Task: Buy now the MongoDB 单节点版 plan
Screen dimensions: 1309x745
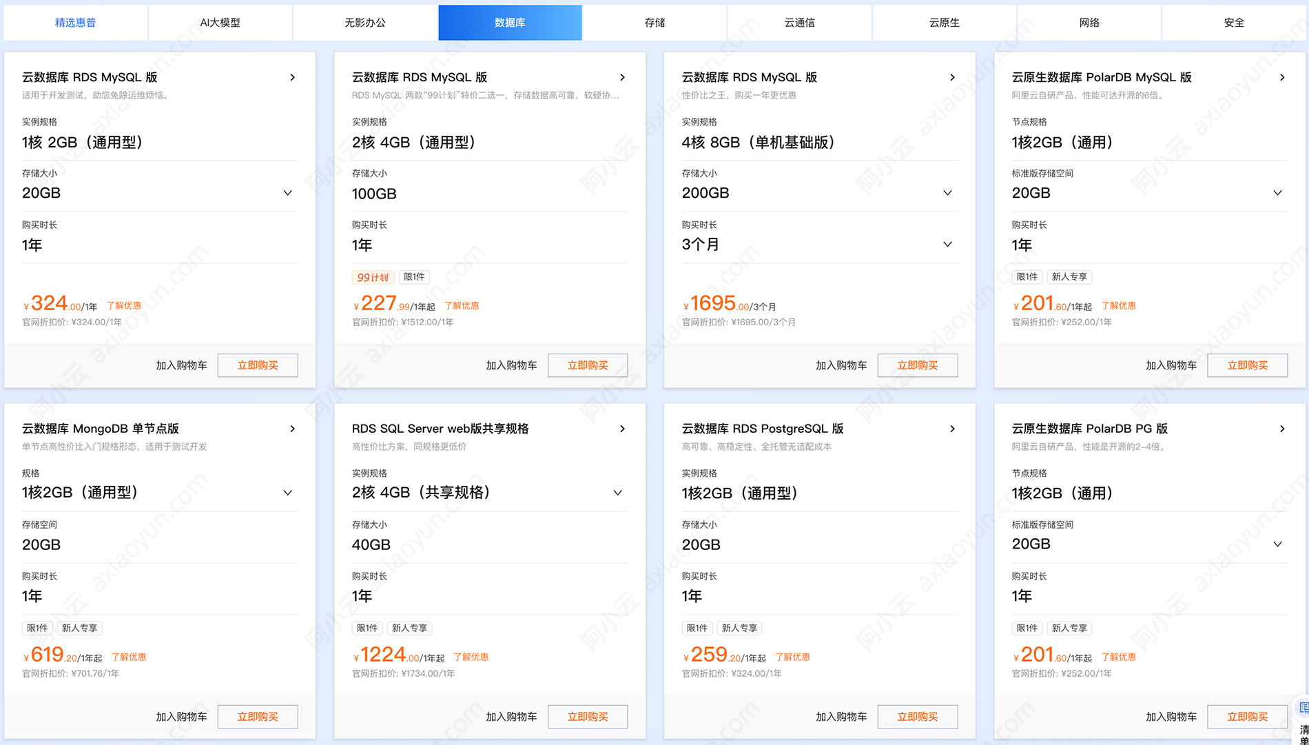Action: click(258, 717)
